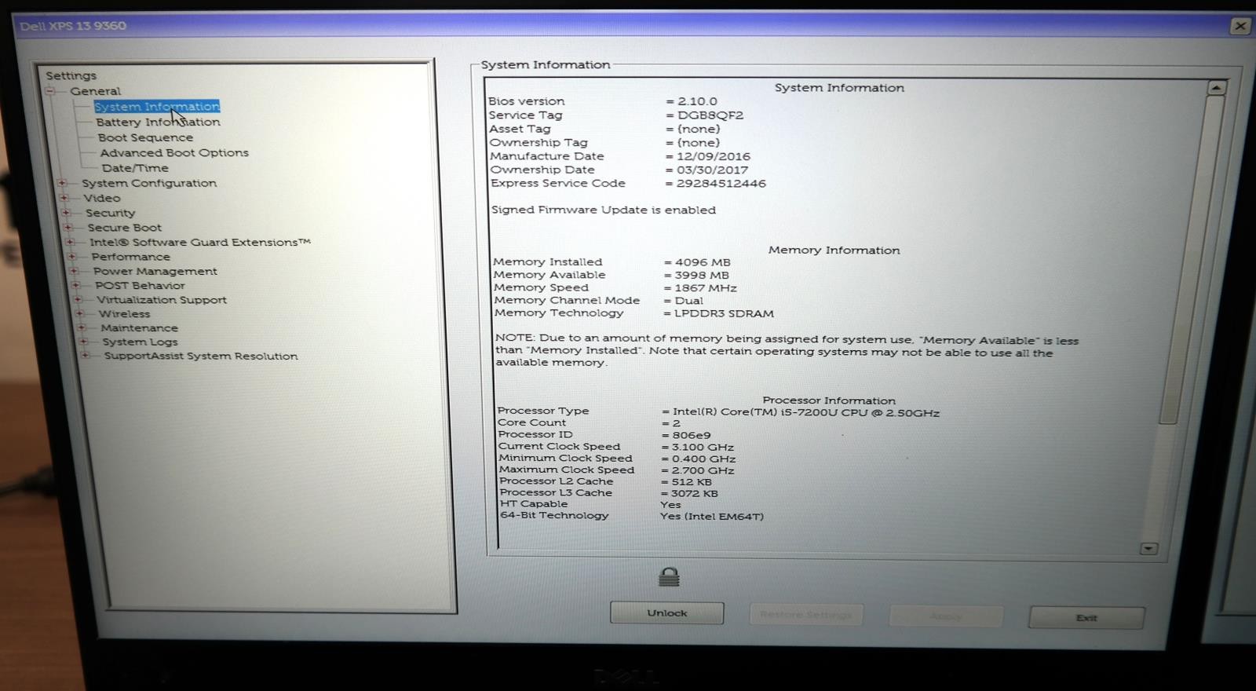Expand the Video settings node
The image size is (1256, 691).
pyautogui.click(x=64, y=198)
